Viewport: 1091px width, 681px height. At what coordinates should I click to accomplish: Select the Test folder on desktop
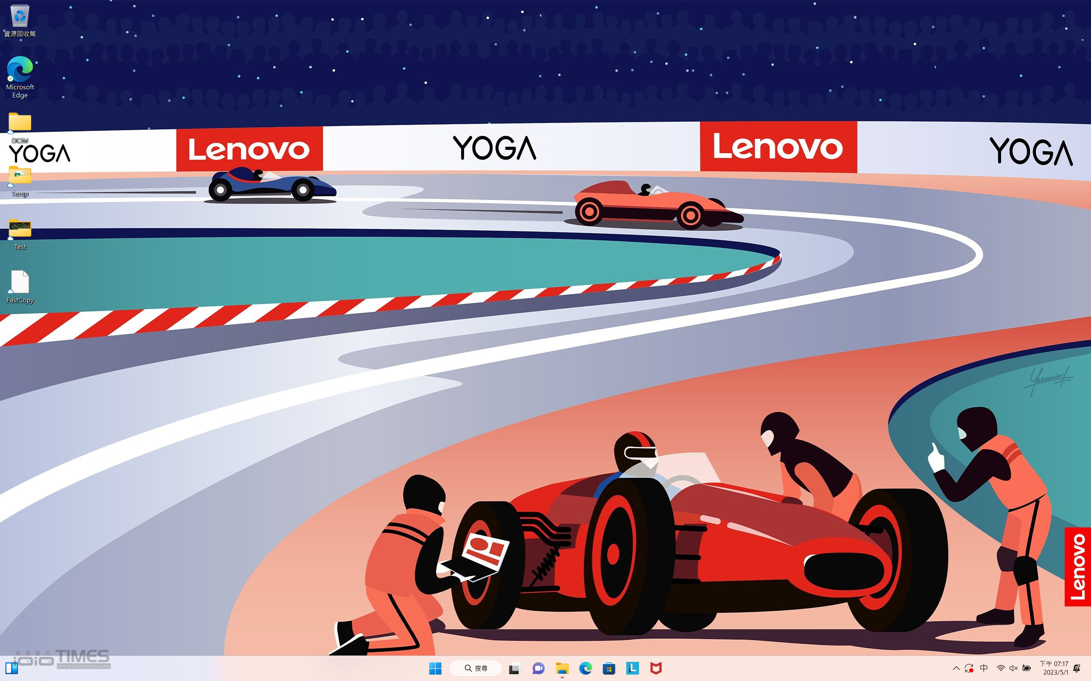(20, 234)
